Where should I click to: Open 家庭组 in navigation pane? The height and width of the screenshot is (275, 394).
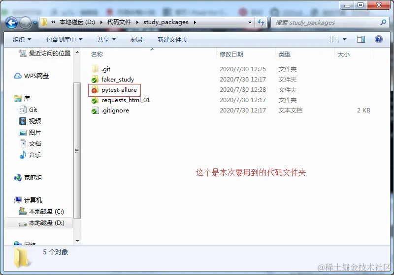point(33,178)
